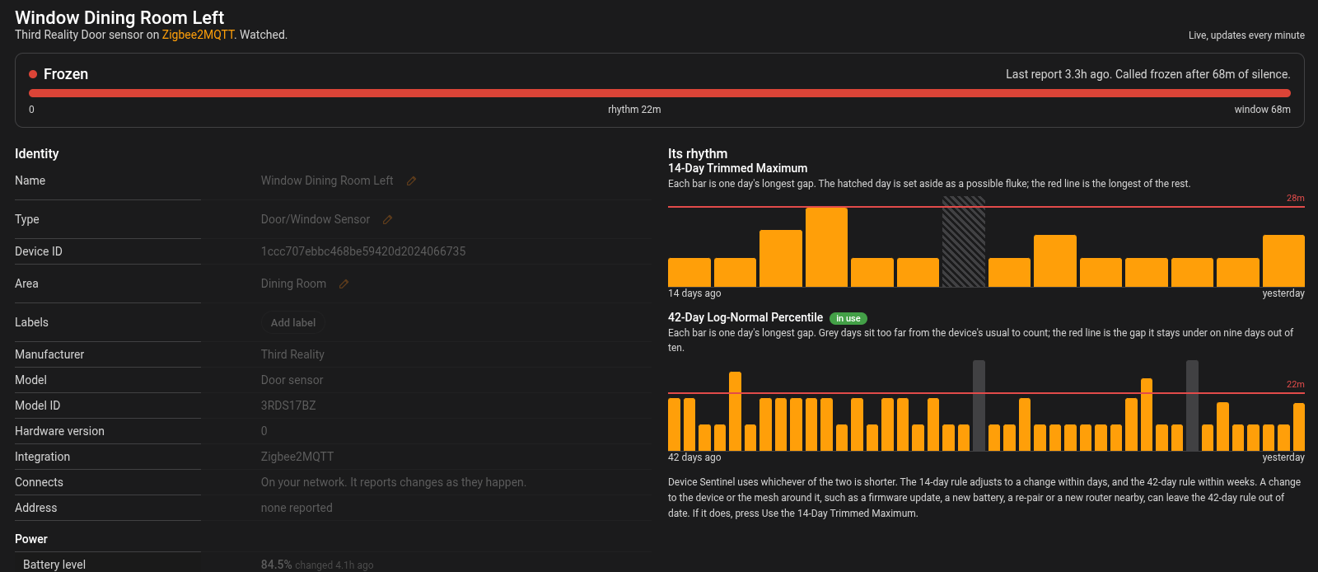Click the Third Reality manufacturer value
The width and height of the screenshot is (1318, 572).
point(292,354)
